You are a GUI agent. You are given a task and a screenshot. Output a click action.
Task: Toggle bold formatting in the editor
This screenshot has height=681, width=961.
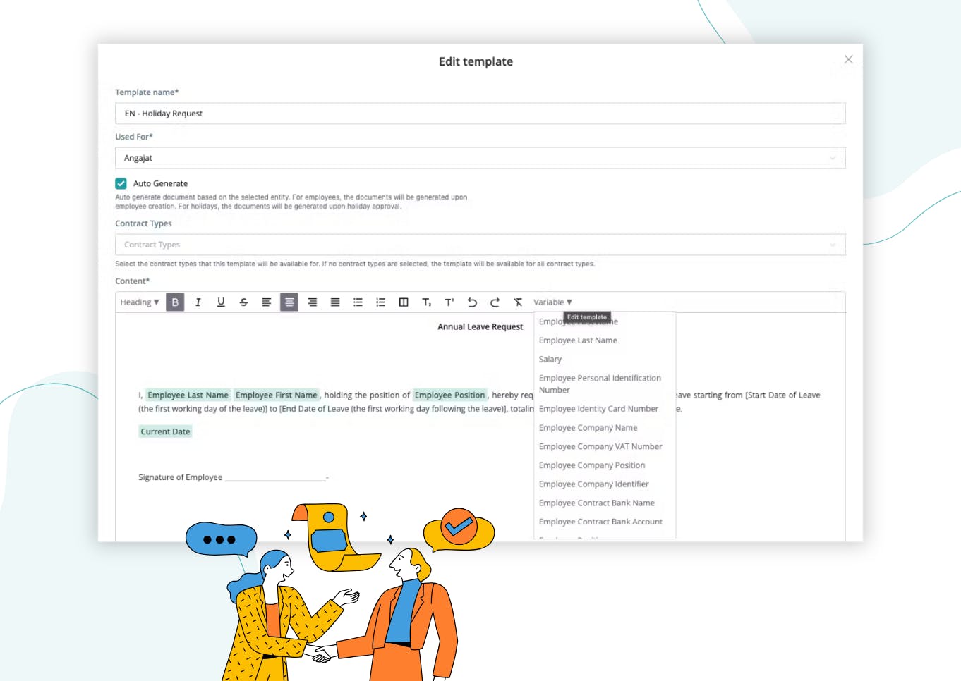(175, 302)
